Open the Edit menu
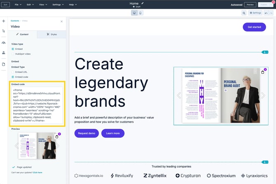276x184 pixels. coord(30,5)
